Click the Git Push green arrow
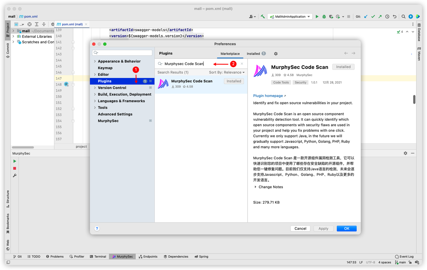This screenshot has width=427, height=270. click(x=380, y=16)
